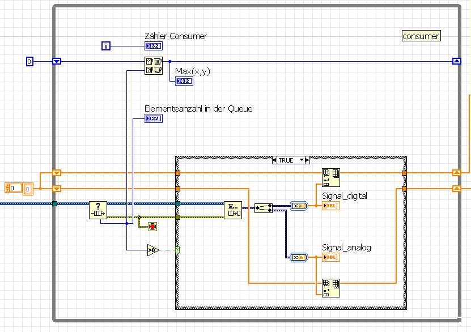Screen dimensions: 471x332
Task: Click the lower orange left shift register
Action: point(57,189)
